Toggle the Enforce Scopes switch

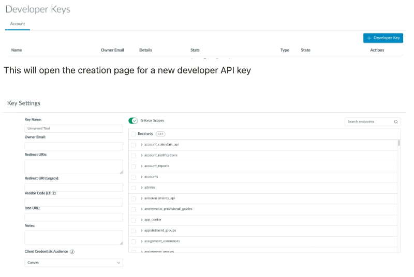[133, 121]
